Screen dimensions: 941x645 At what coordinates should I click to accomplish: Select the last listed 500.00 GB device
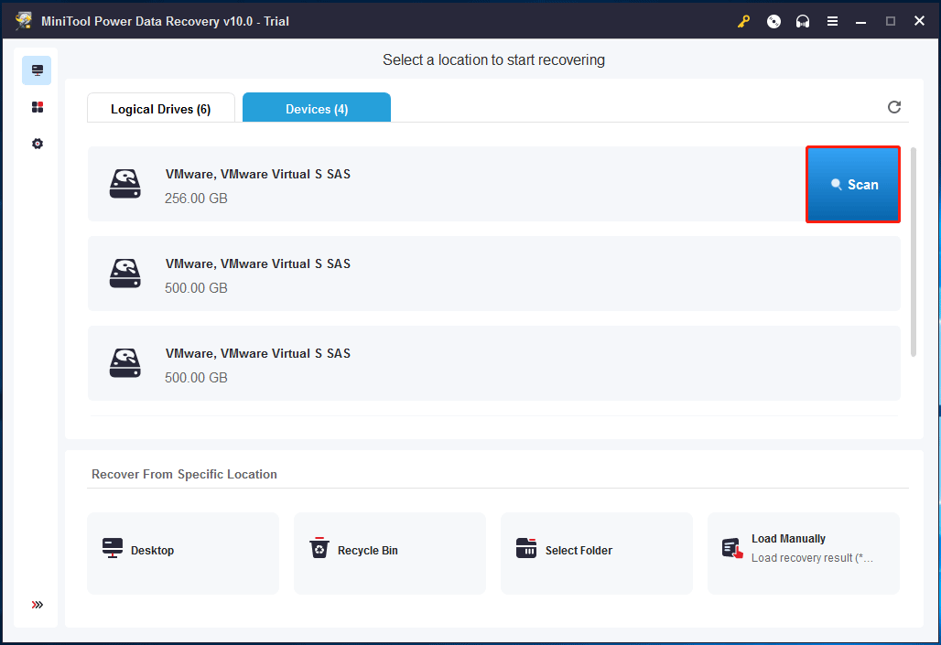coord(494,363)
